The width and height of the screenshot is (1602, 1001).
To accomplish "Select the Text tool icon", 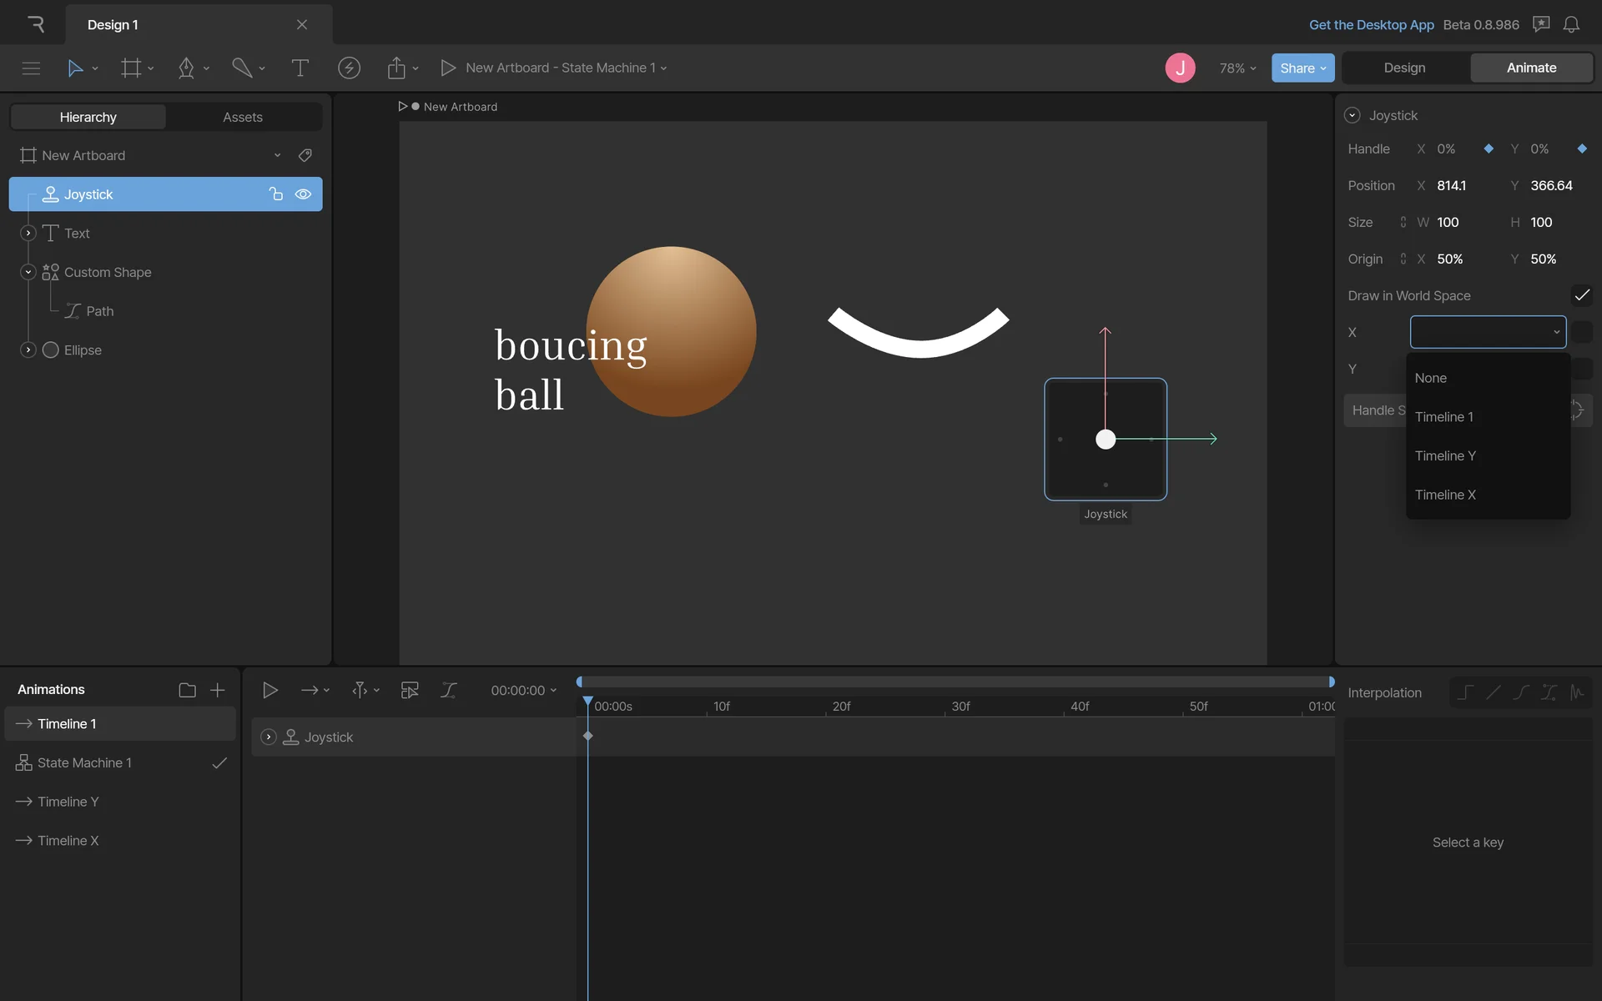I will (x=300, y=68).
